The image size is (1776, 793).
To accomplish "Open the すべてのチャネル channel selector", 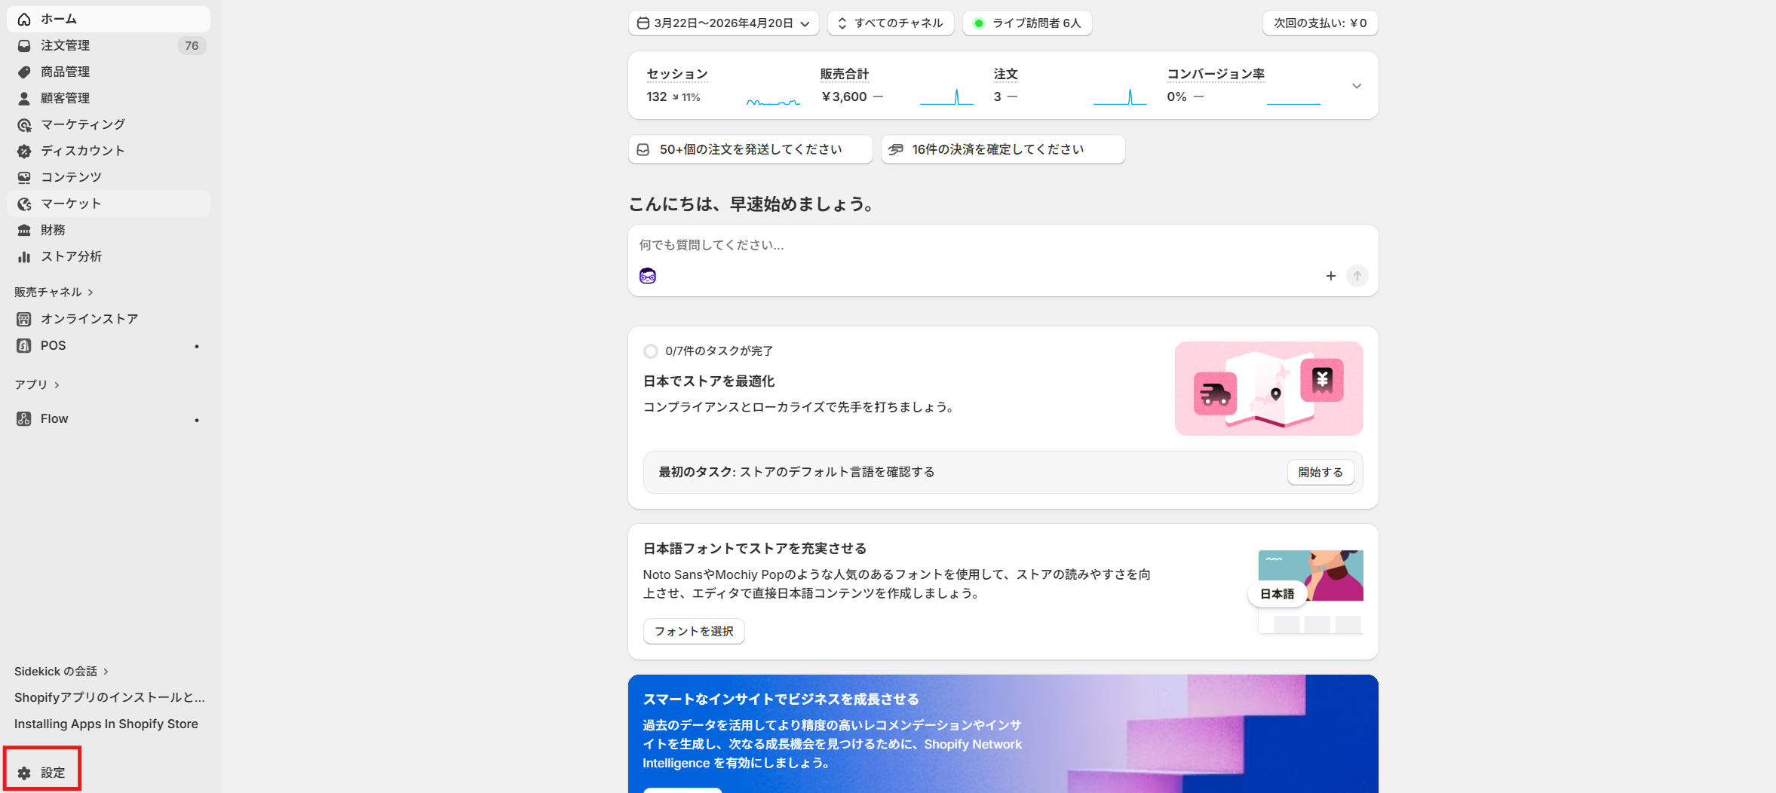I will click(x=891, y=23).
